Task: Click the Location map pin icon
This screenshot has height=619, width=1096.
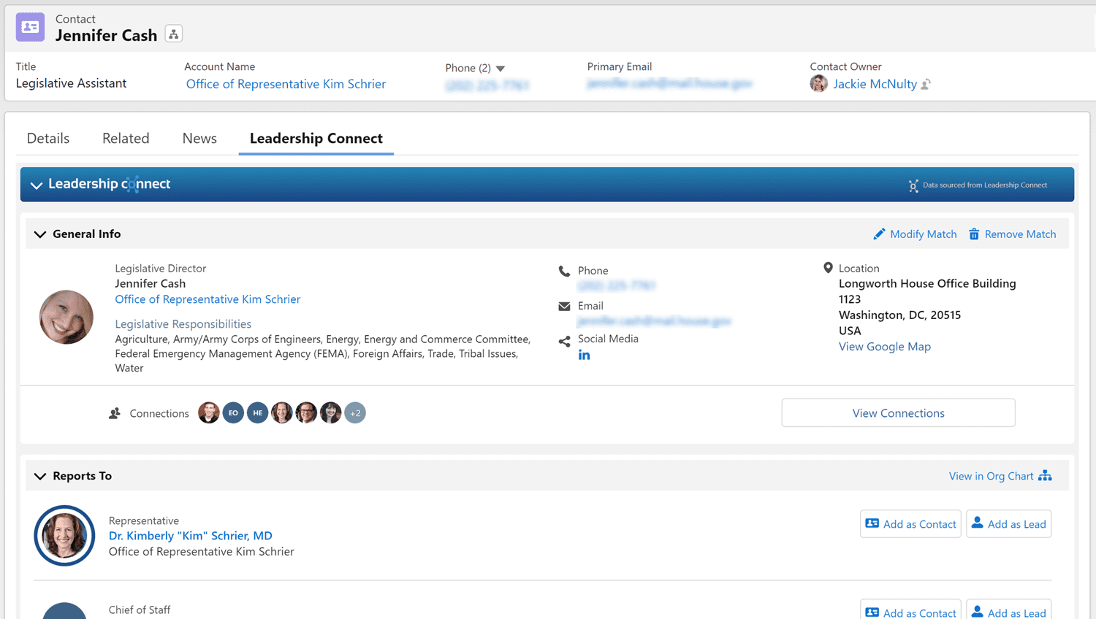Action: coord(828,268)
